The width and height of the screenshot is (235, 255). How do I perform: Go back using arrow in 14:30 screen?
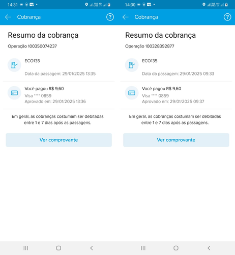click(126, 17)
